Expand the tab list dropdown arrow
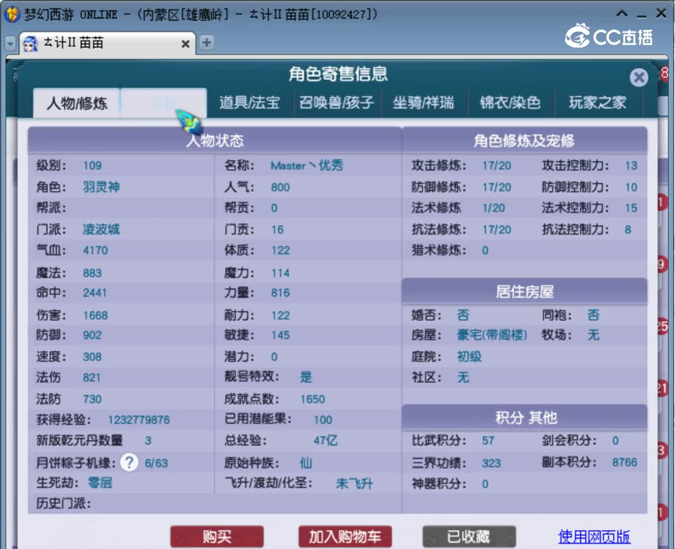Viewport: 675px width, 549px height. (x=10, y=43)
